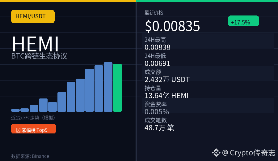Screen dimensions: 278x161
Task: Click the 持仓量 label
Action: coord(153,88)
